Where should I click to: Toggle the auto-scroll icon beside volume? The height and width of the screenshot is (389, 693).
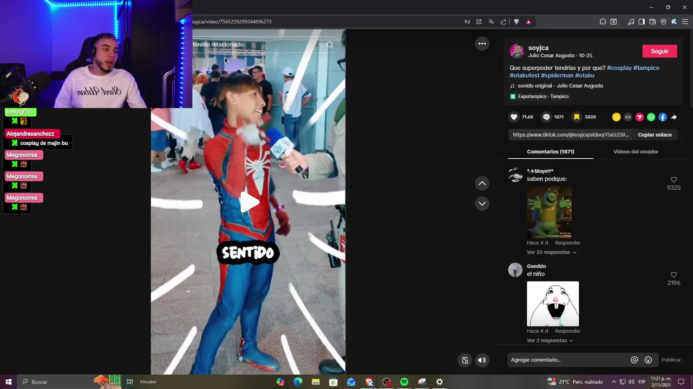(x=465, y=360)
